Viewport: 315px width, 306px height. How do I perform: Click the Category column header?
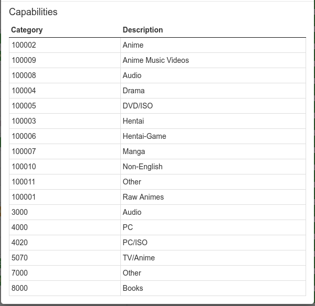click(27, 30)
